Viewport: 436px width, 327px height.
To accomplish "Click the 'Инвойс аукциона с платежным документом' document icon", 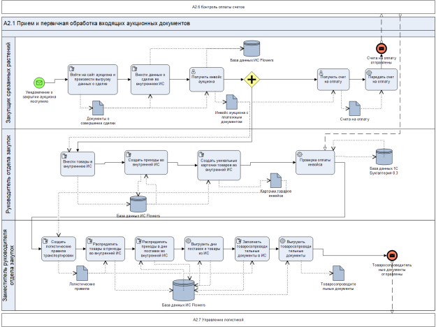I will [x=232, y=102].
